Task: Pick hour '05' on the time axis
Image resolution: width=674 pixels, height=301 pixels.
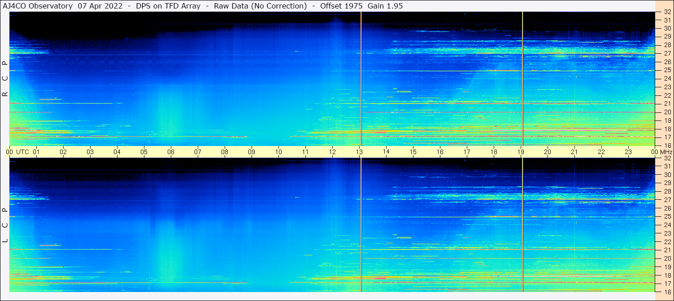Action: click(x=144, y=152)
